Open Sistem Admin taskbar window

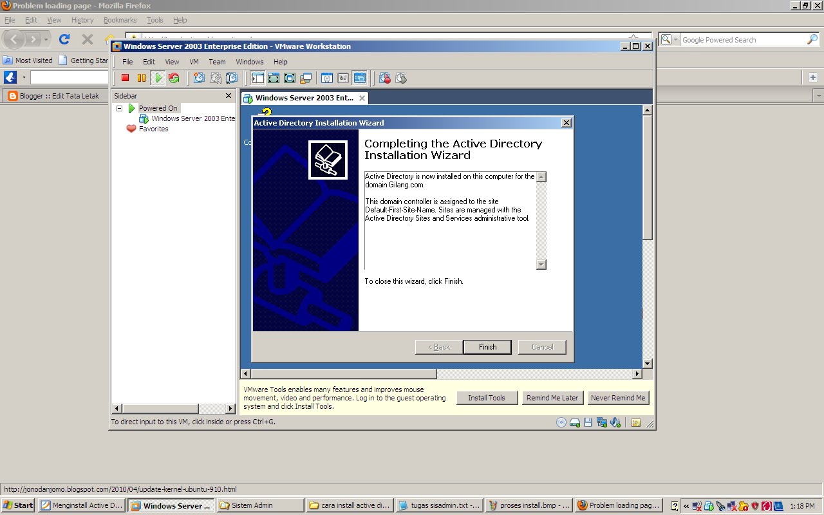260,505
